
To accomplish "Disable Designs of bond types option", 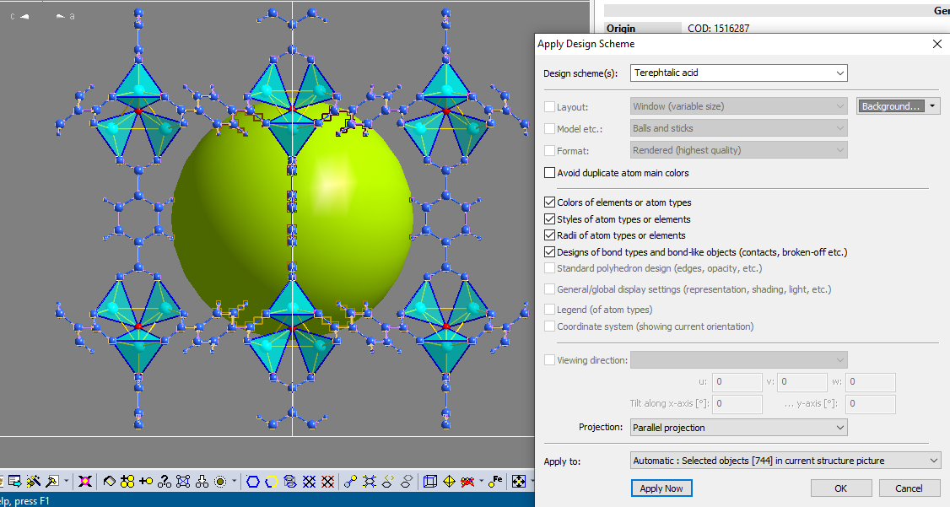I will point(549,251).
